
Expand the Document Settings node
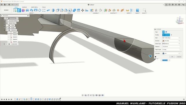[4, 21]
